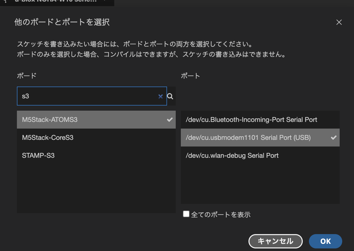Select the Bluetooth-Incoming-Port serial port

(x=252, y=120)
